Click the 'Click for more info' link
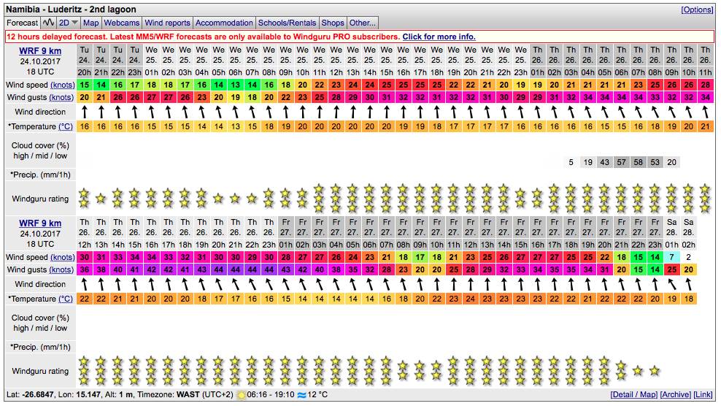 (x=439, y=37)
